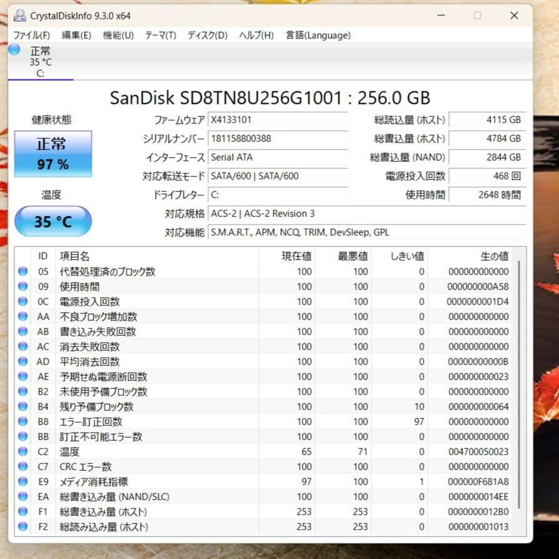559x559 pixels.
Task: Click the blue progress bar under the drive selector
Action: pyautogui.click(x=40, y=79)
